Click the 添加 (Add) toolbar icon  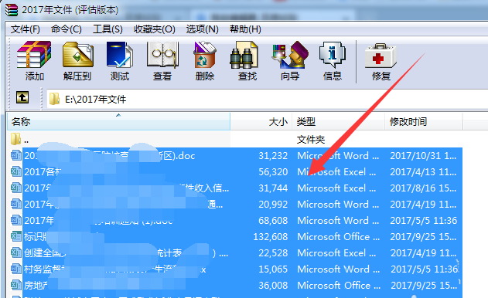point(34,55)
